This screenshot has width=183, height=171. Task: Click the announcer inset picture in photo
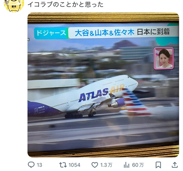(x=164, y=58)
